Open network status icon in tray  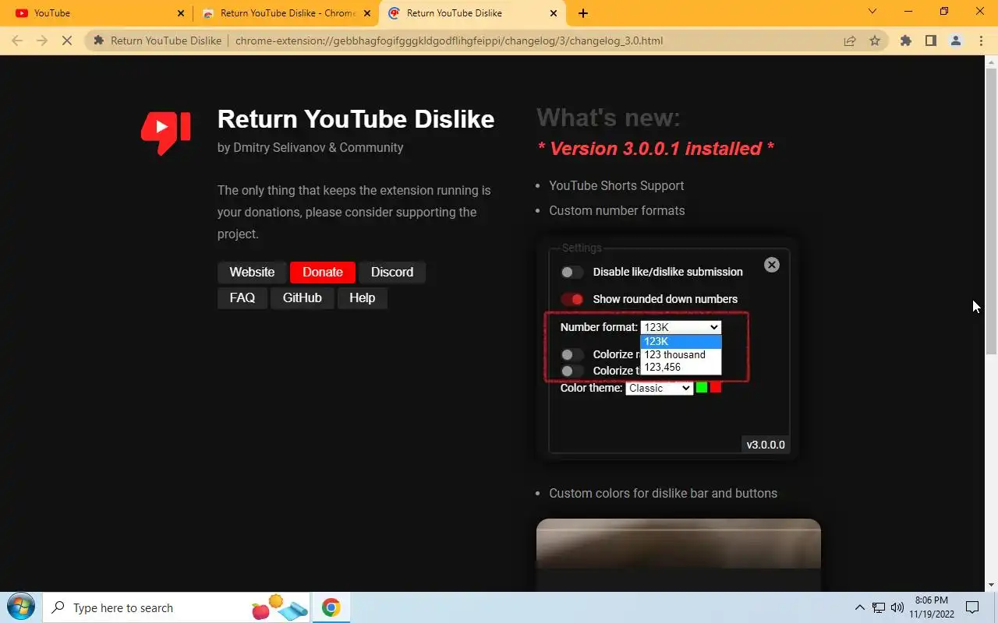point(879,607)
